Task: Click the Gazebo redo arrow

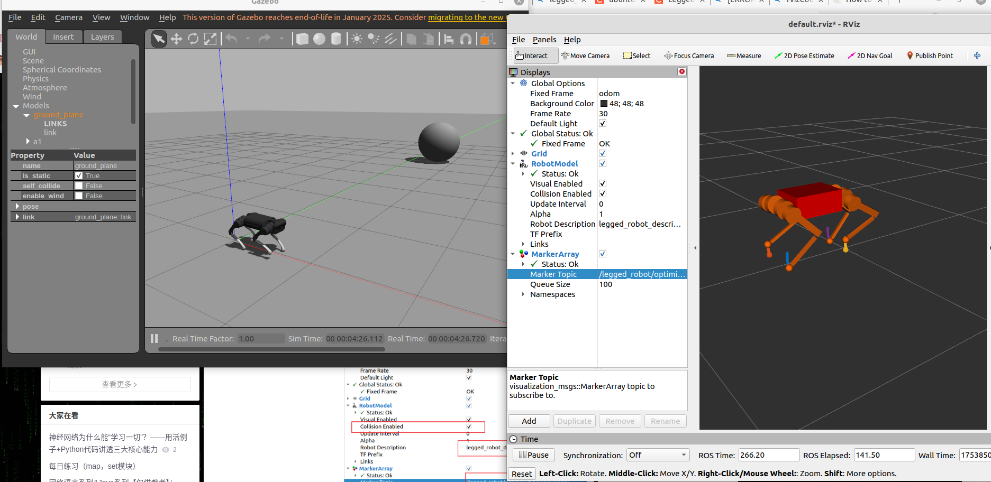Action: tap(265, 39)
